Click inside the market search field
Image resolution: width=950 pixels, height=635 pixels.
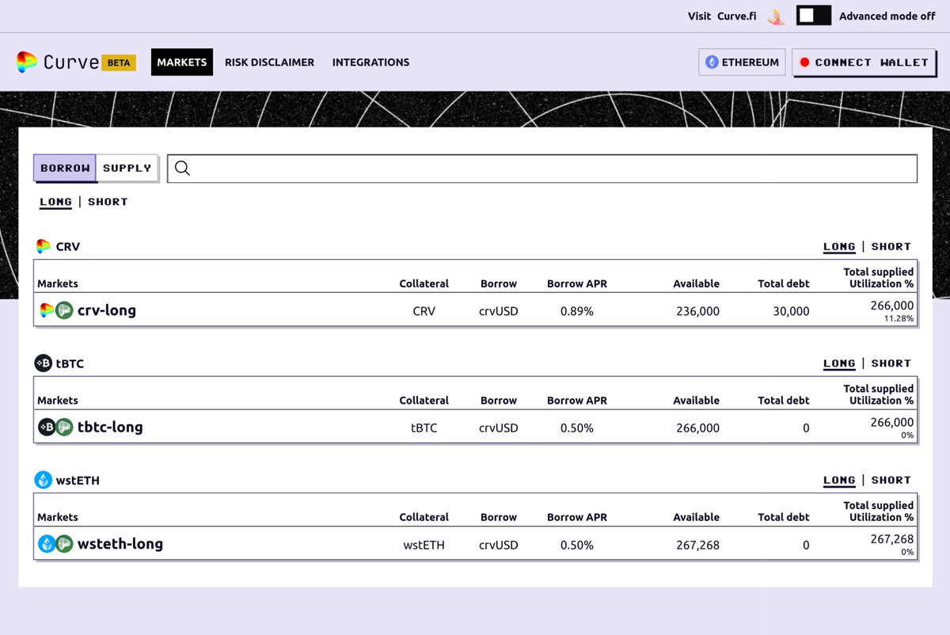point(475,168)
